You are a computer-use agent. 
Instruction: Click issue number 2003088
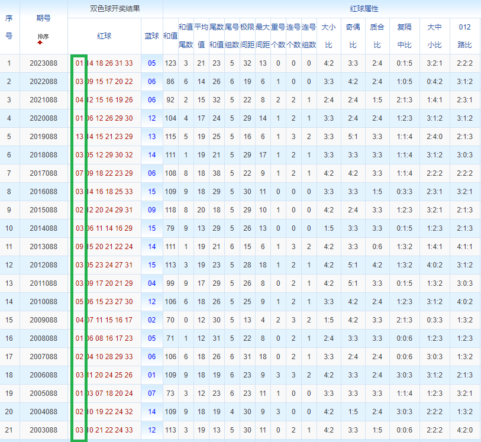click(x=44, y=430)
